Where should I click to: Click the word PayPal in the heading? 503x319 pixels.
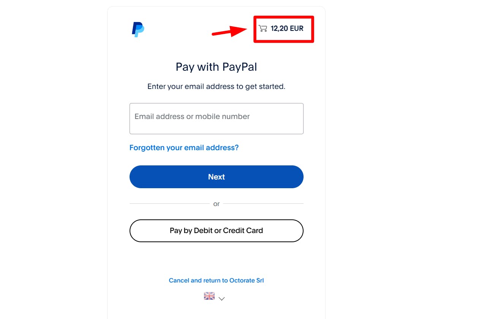(240, 67)
